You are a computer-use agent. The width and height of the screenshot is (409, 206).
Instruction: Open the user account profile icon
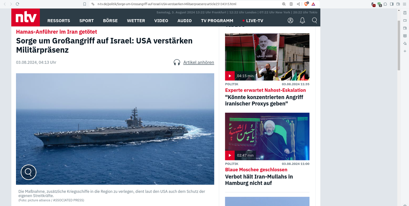[290, 20]
